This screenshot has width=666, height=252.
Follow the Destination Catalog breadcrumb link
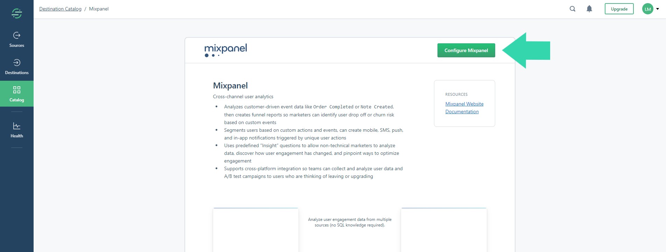point(60,9)
